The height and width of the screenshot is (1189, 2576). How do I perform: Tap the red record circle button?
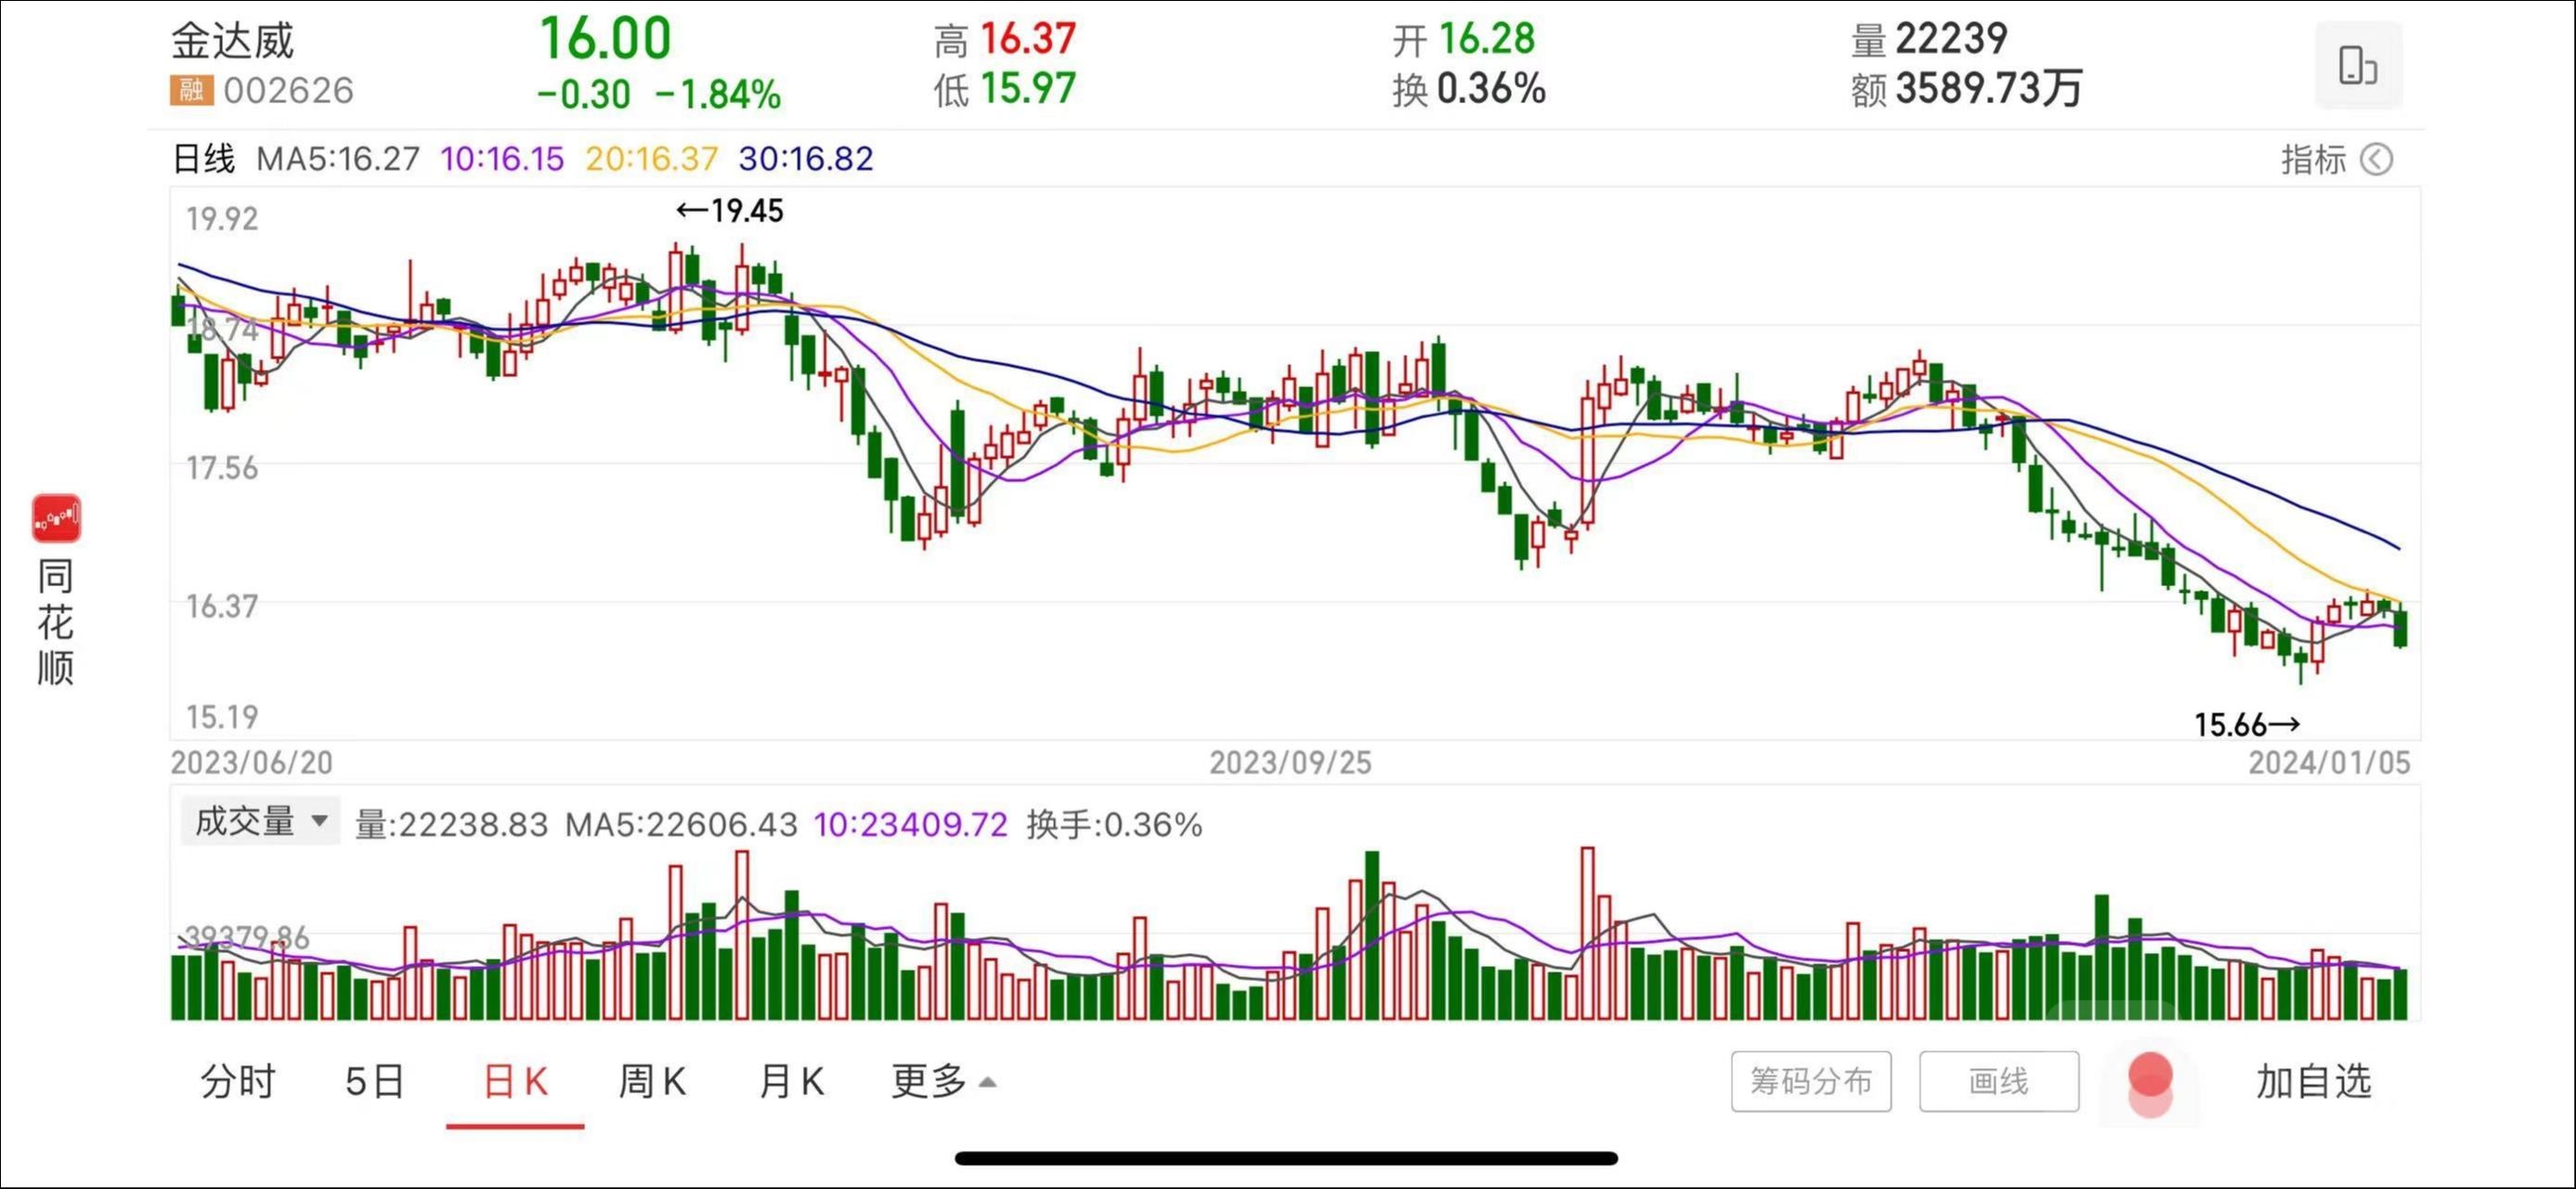coord(2150,1078)
